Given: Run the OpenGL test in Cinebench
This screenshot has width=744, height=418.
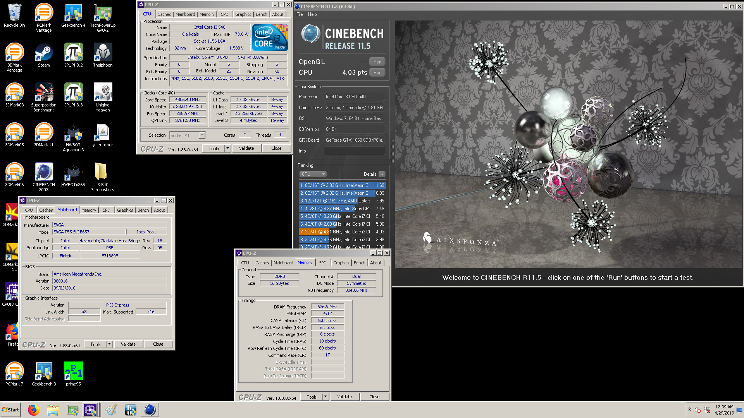Looking at the screenshot, I should [x=377, y=62].
